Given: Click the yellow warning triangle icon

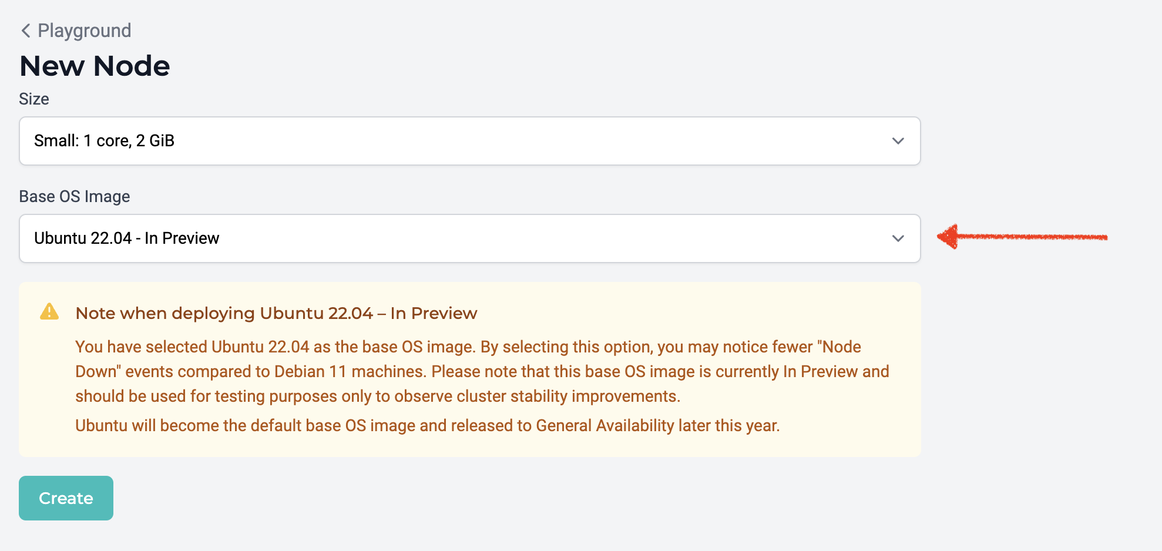Looking at the screenshot, I should pyautogui.click(x=49, y=312).
